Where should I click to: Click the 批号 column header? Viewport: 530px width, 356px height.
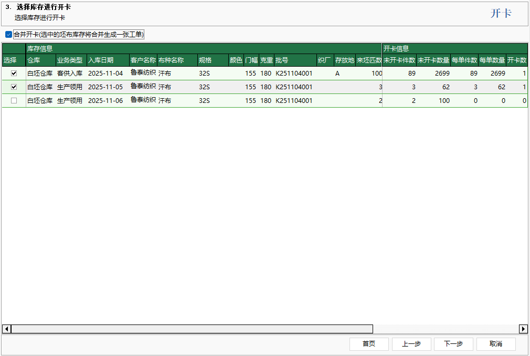[x=295, y=60]
